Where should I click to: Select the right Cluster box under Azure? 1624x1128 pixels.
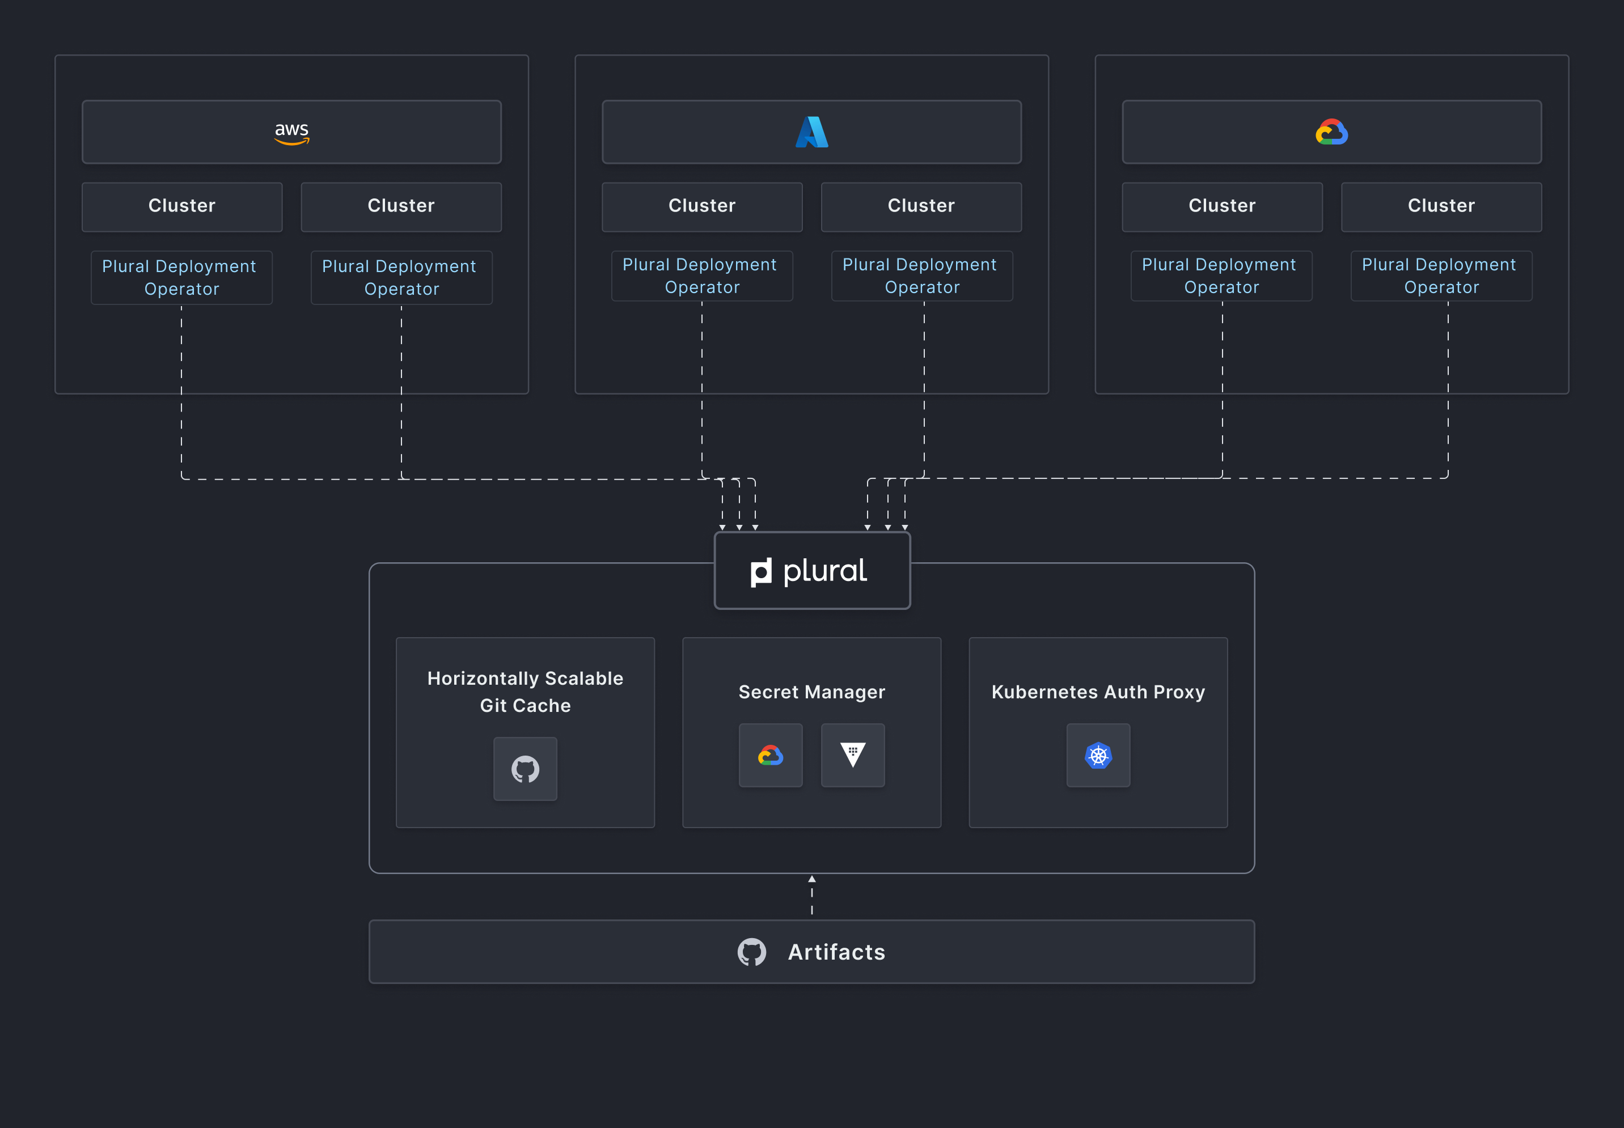pyautogui.click(x=921, y=206)
